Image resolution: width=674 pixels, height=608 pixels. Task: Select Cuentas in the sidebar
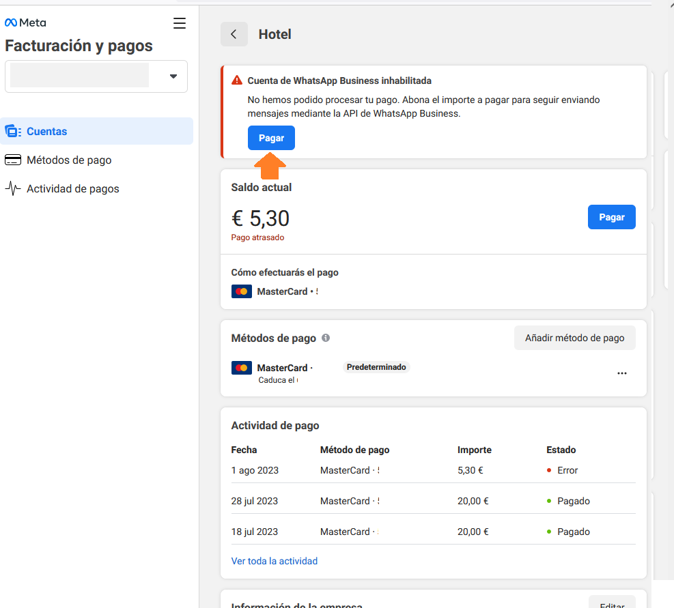coord(96,131)
